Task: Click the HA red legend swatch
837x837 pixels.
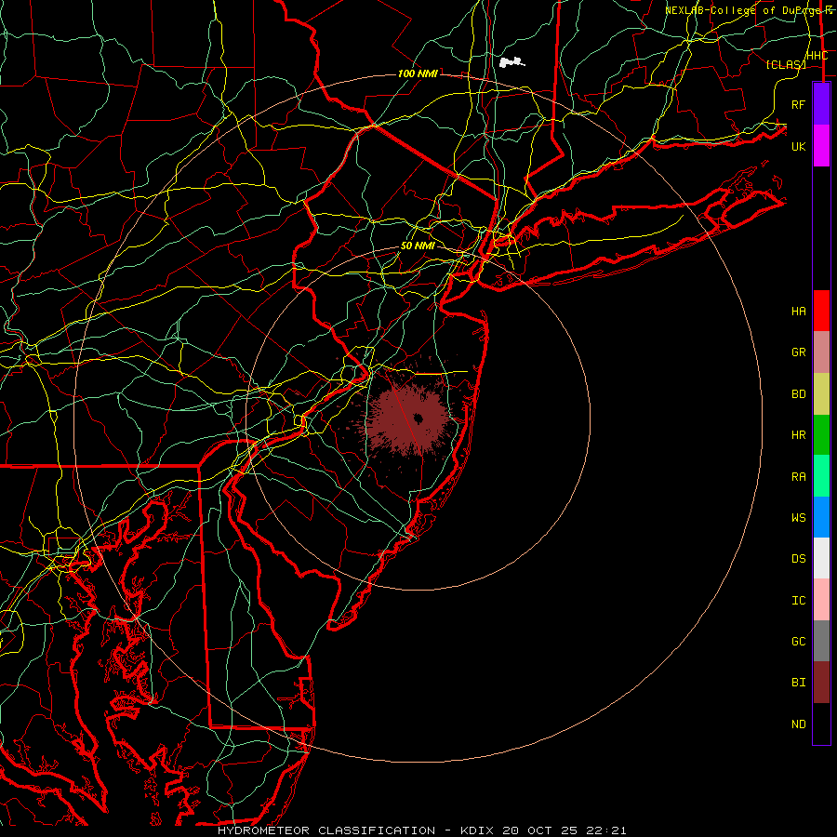Action: click(x=821, y=311)
